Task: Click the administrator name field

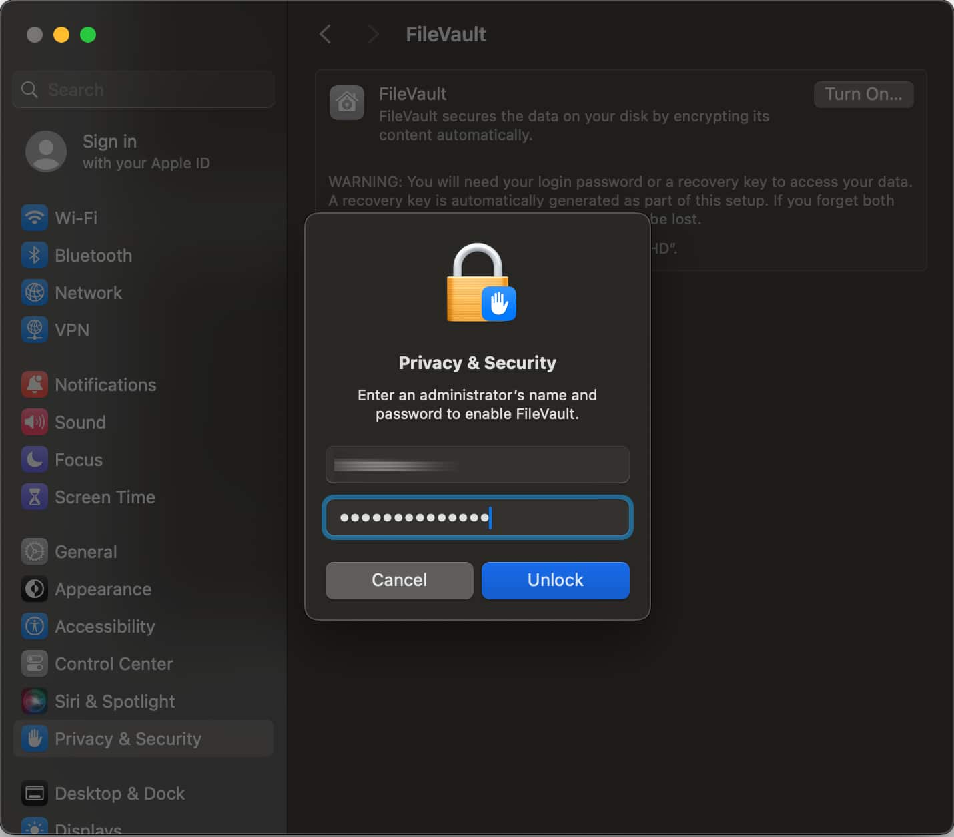Action: point(478,465)
